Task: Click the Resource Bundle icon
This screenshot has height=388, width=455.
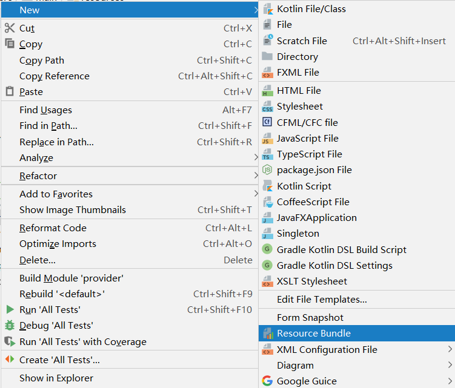Action: tap(268, 334)
